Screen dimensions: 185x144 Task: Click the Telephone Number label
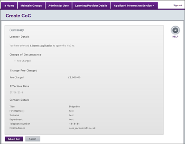[20, 124]
